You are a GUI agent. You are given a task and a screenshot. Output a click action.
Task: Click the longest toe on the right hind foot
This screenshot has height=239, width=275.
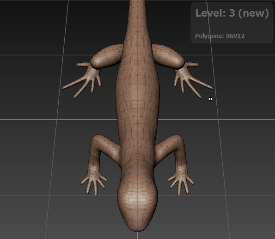click(201, 83)
